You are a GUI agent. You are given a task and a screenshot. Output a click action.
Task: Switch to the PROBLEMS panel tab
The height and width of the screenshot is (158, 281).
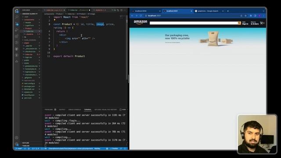(x=49, y=110)
